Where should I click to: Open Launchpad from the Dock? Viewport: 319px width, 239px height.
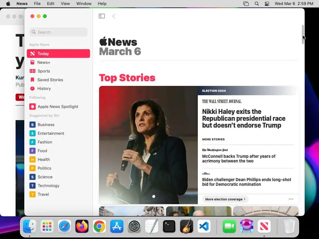coord(47,226)
